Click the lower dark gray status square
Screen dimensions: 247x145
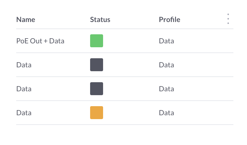[97, 89]
